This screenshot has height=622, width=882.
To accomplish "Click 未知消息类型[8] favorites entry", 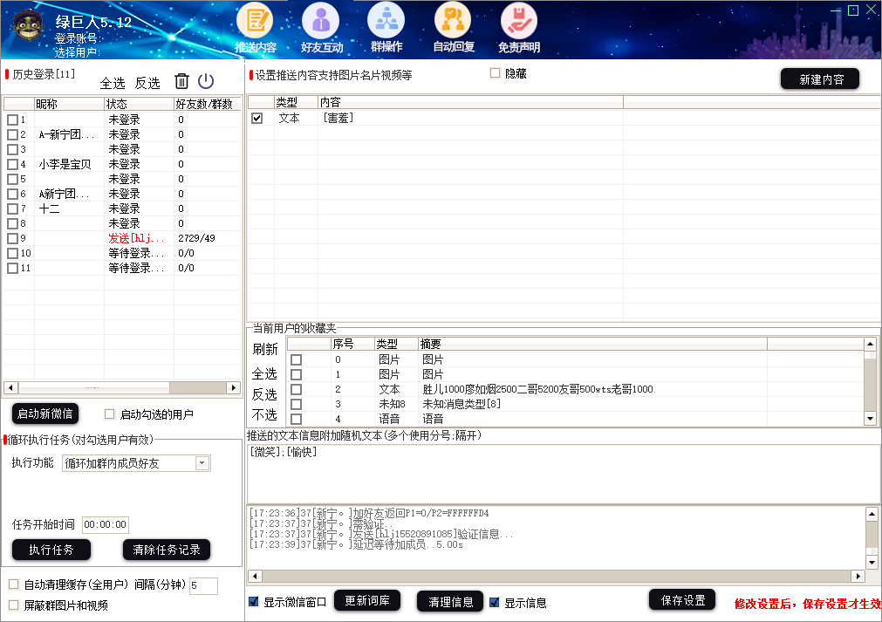I will (462, 404).
